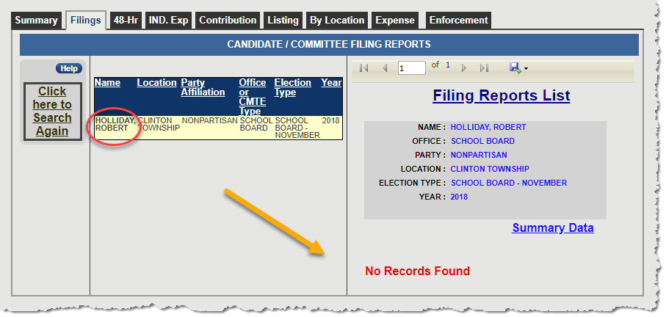Click ELECTION TYPE value in report

pyautogui.click(x=509, y=183)
